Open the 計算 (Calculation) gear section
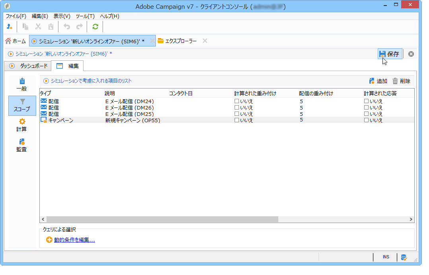 22,126
